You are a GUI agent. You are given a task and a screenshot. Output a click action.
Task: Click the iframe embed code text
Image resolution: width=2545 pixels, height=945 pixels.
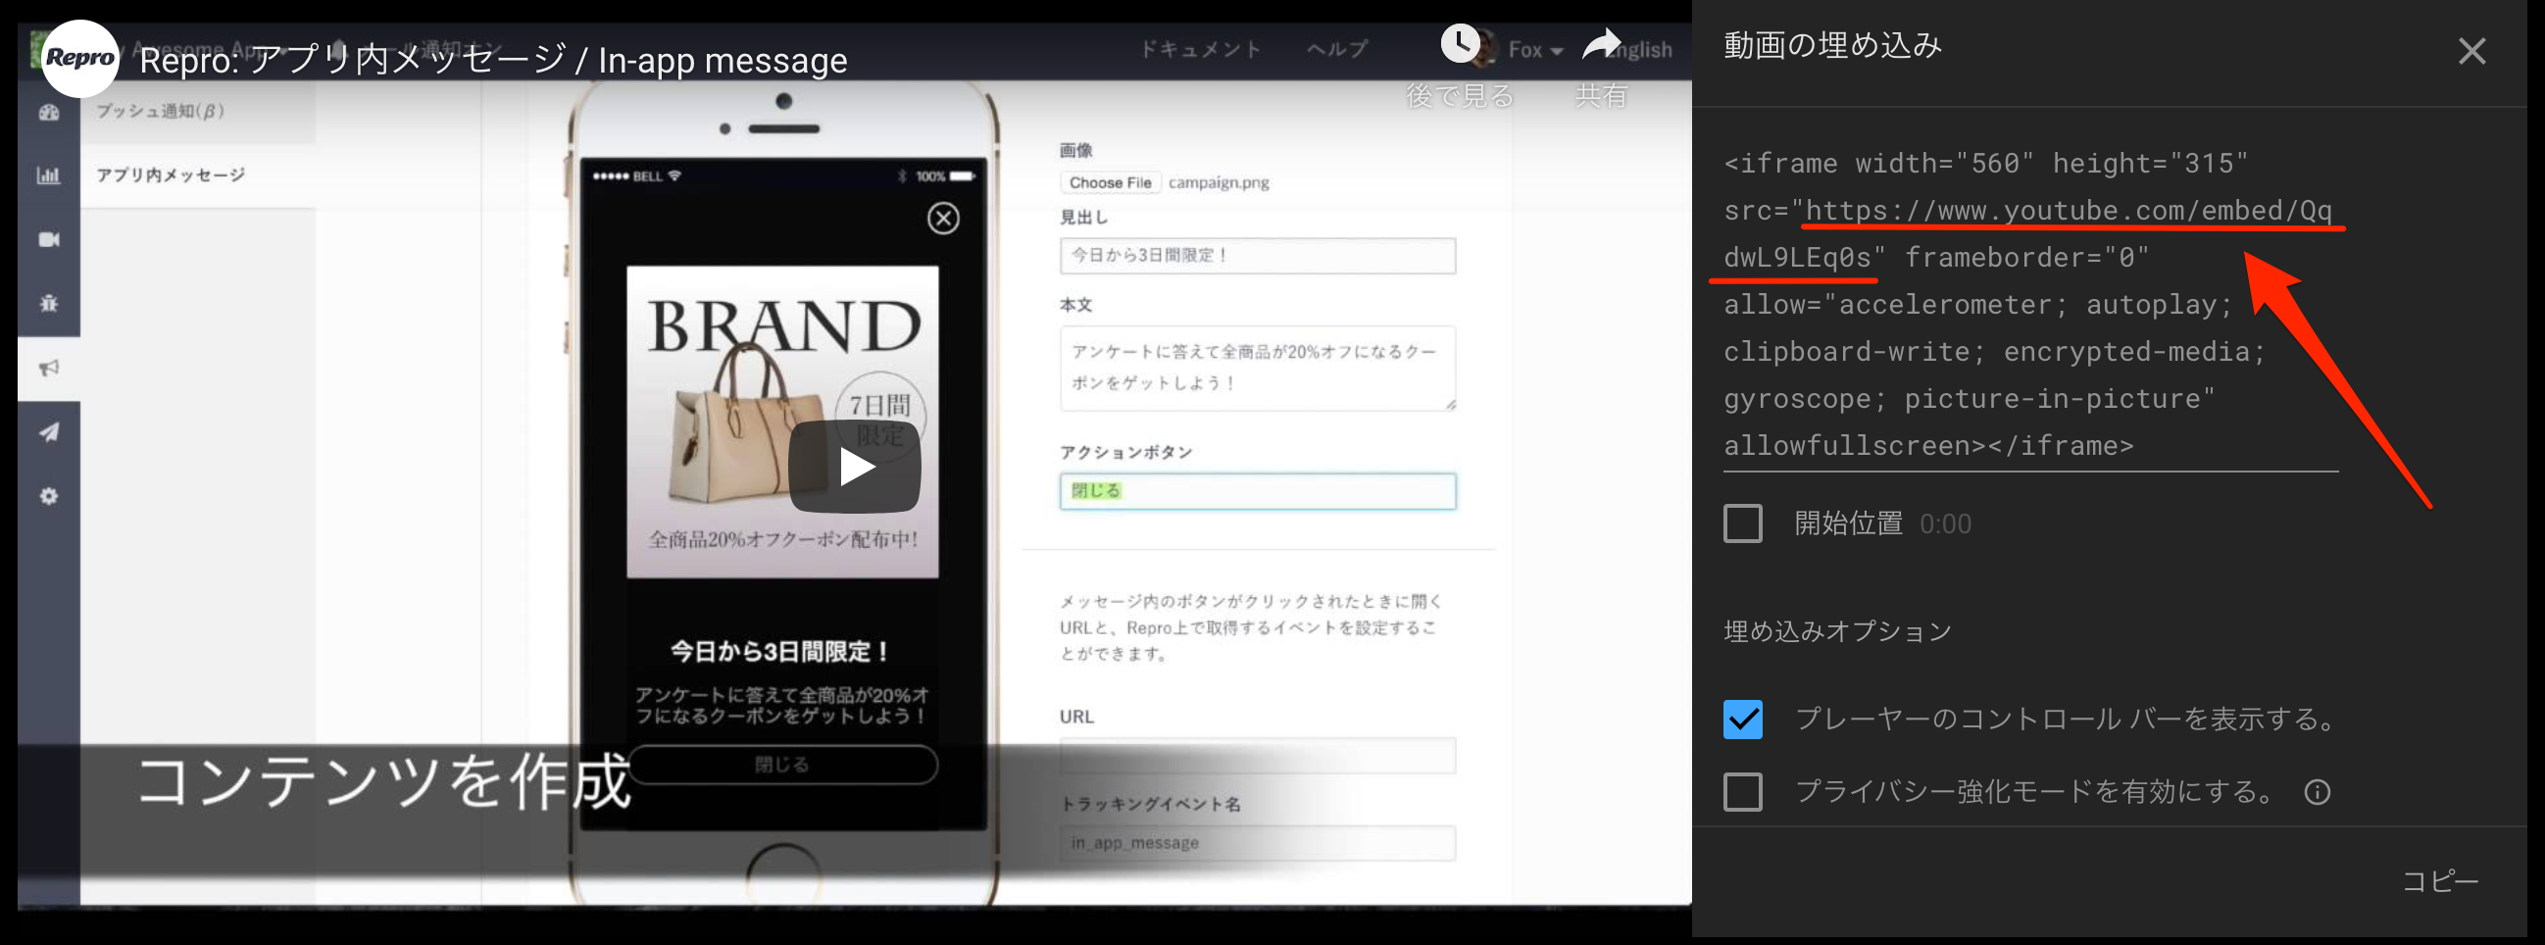click(x=2029, y=304)
